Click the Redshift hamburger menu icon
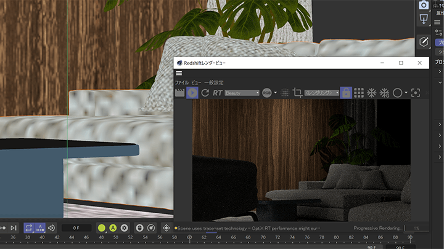 click(179, 73)
